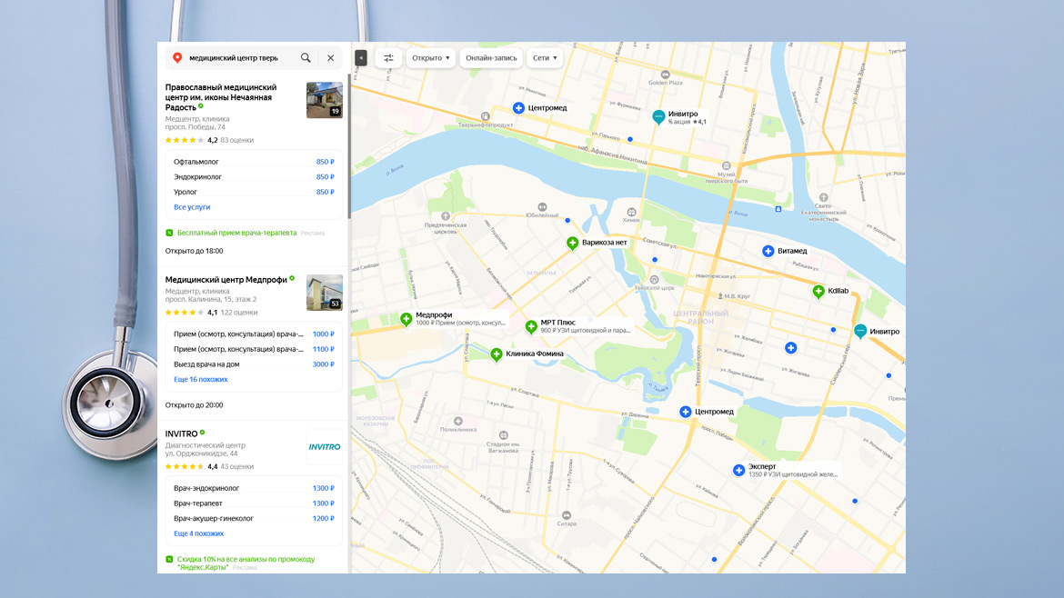Click the Варикоза нет map pin
The height and width of the screenshot is (598, 1064).
[x=573, y=243]
